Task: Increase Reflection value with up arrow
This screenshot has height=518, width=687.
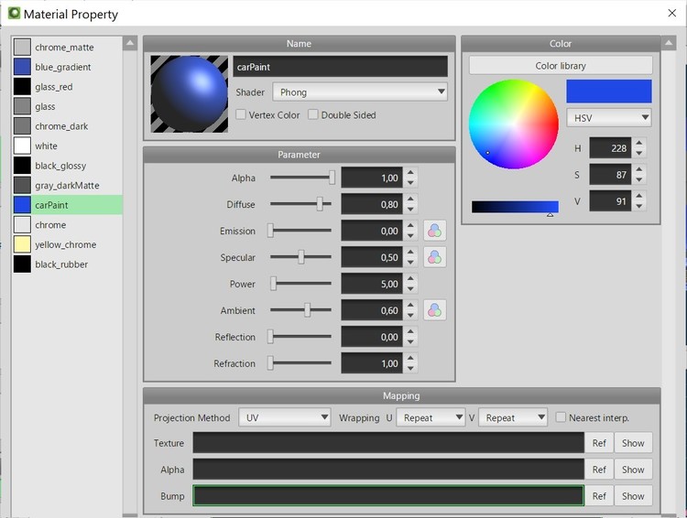Action: pyautogui.click(x=410, y=331)
